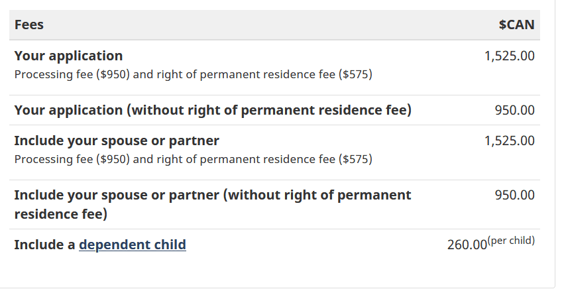Click 'residence fee)' on the wrapped spouse line

(x=61, y=214)
